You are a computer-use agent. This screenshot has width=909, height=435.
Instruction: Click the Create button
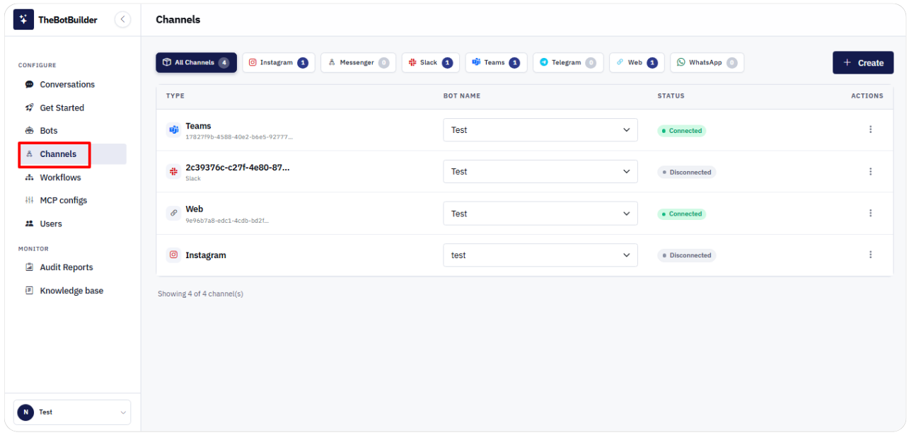(x=863, y=62)
